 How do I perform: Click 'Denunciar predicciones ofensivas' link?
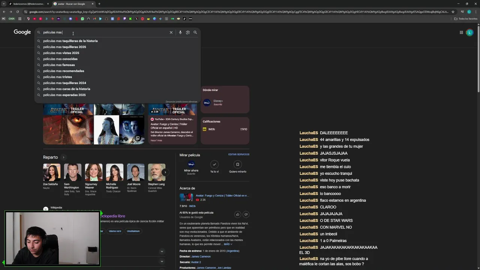coord(181,102)
